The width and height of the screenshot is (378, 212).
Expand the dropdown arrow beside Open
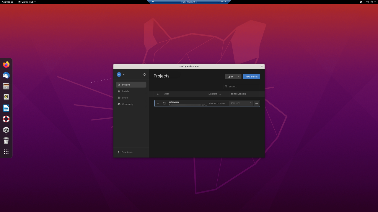click(239, 77)
